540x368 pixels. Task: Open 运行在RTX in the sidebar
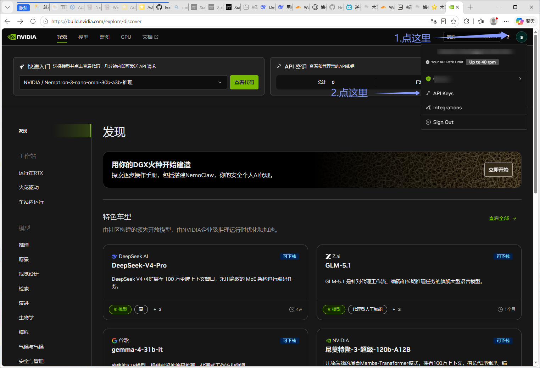coord(31,173)
